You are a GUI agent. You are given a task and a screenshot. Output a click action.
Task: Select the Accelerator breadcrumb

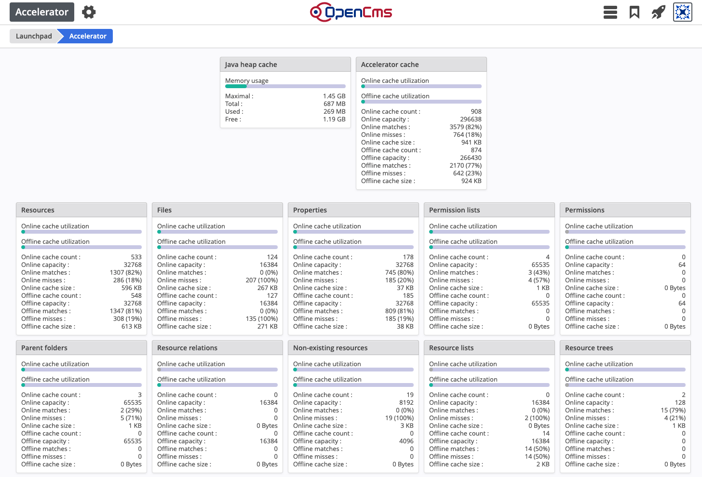88,36
